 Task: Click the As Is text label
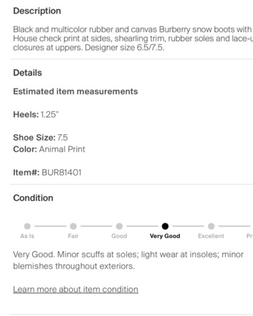tap(27, 236)
